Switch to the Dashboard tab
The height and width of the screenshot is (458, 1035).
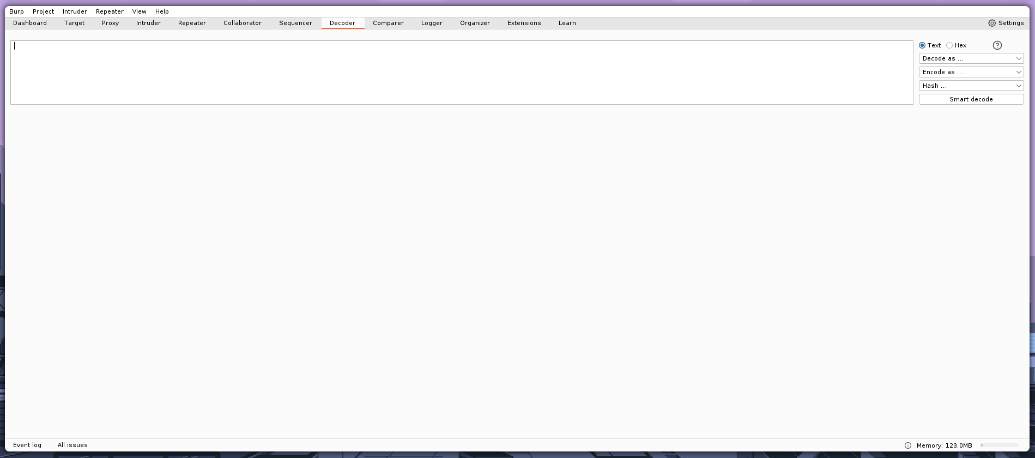pyautogui.click(x=30, y=23)
